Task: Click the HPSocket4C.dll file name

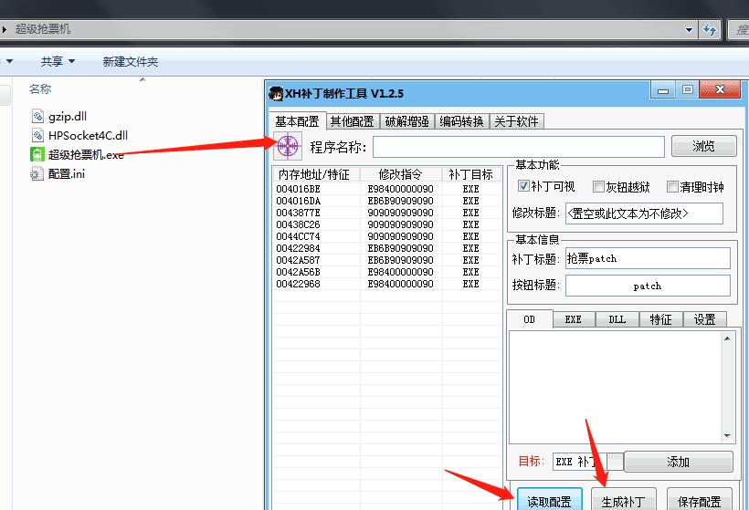Action: (88, 136)
